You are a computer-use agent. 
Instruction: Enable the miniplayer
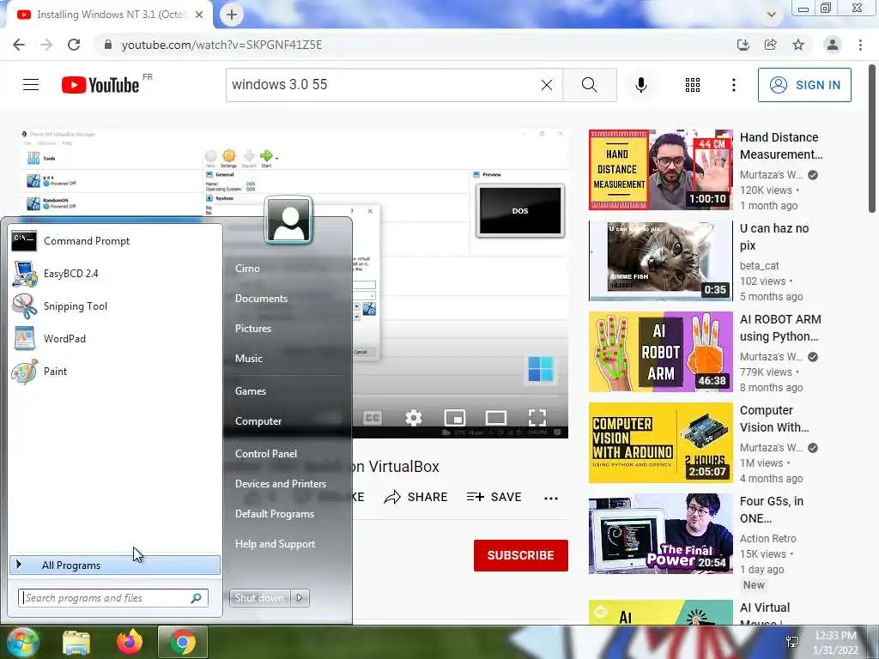[455, 418]
